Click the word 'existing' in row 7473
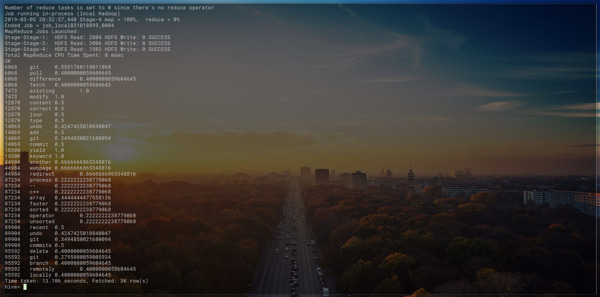This screenshot has height=297, width=600. point(42,91)
